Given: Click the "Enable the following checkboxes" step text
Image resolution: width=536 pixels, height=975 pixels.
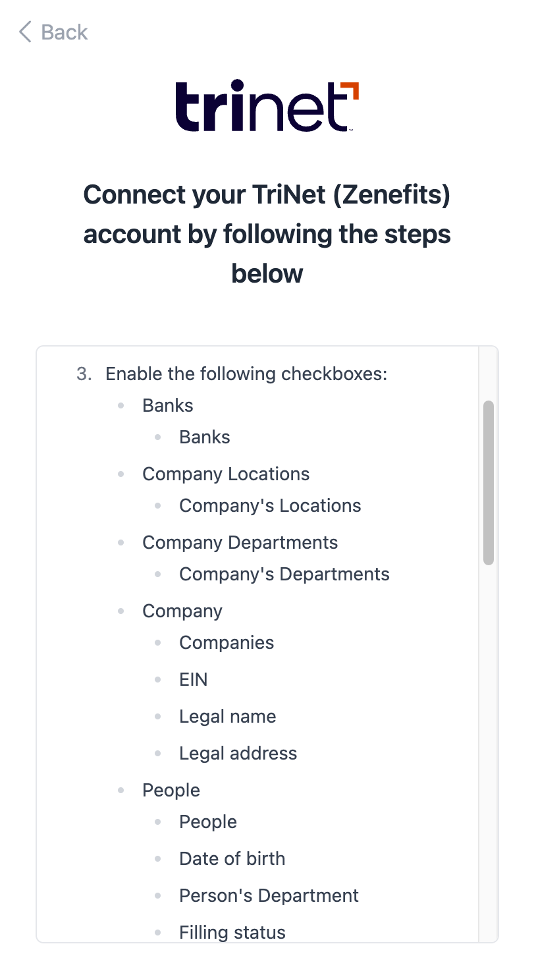Looking at the screenshot, I should [x=246, y=374].
